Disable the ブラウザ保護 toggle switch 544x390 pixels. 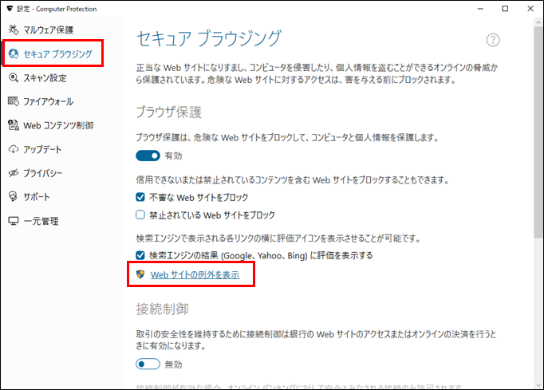coord(149,157)
